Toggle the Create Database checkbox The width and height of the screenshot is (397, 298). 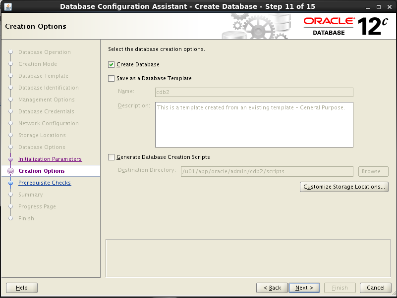[111, 64]
